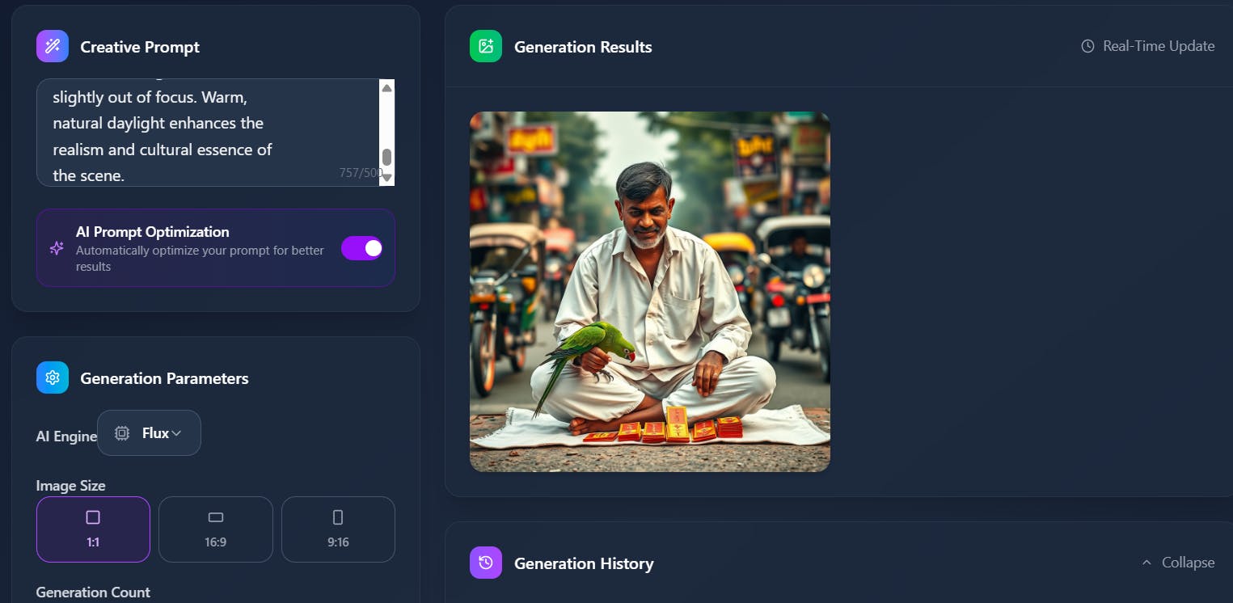
Task: Click the green Generation Results image icon
Action: tap(486, 47)
